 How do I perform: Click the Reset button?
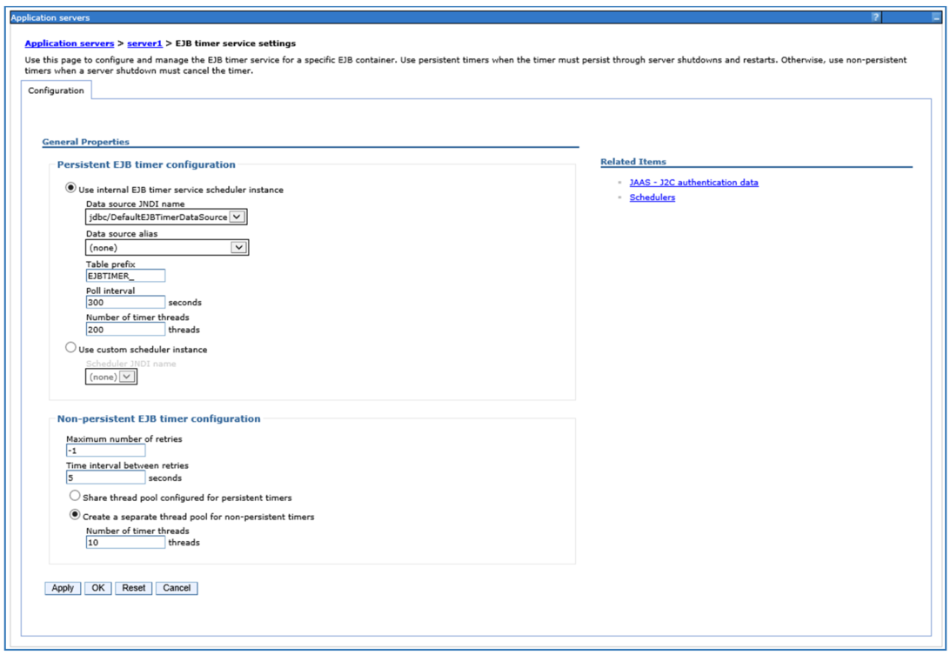(134, 588)
